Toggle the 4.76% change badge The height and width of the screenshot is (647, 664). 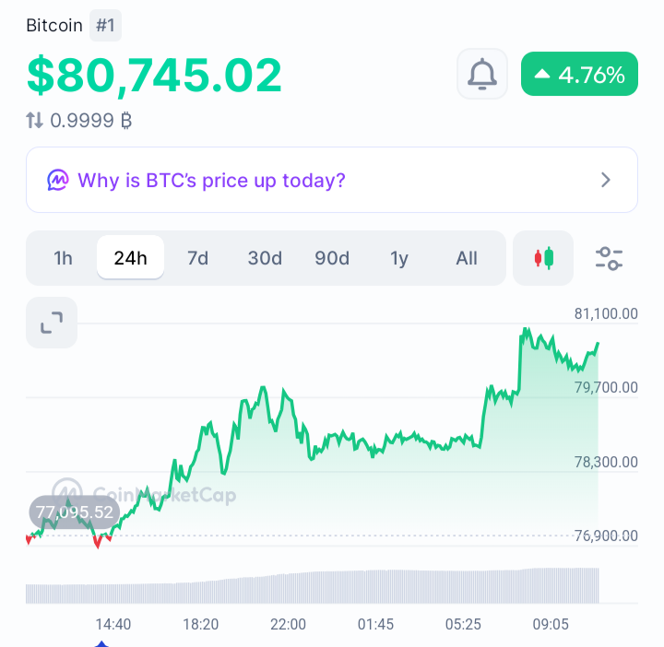(579, 74)
